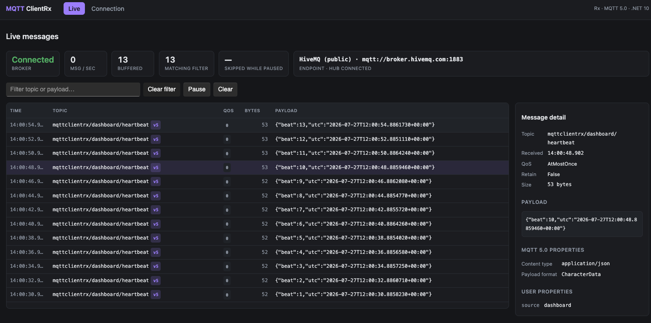651x323 pixels.
Task: Click the Matching Filter count card
Action: click(x=186, y=63)
